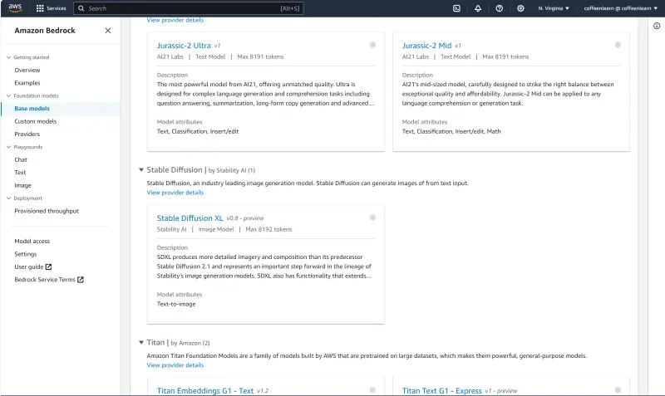Image resolution: width=665 pixels, height=396 pixels.
Task: Collapse the Stable Diffusion provider group
Action: coord(141,170)
